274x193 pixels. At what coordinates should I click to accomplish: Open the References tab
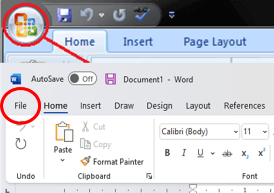pos(245,106)
